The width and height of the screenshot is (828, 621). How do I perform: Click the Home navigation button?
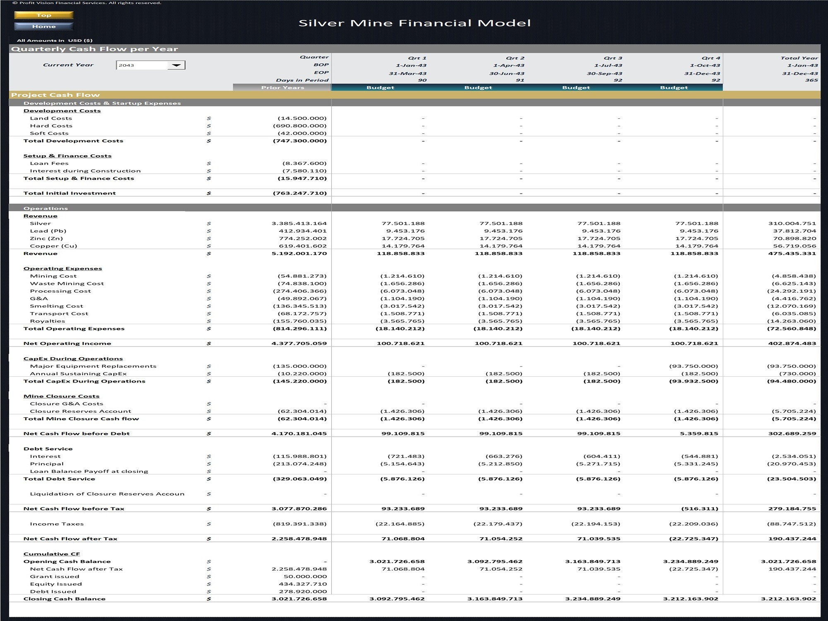point(44,26)
